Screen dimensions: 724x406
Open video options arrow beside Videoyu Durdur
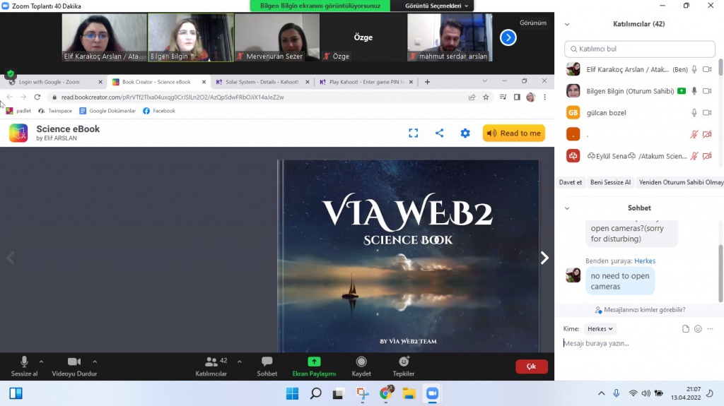[x=95, y=362]
